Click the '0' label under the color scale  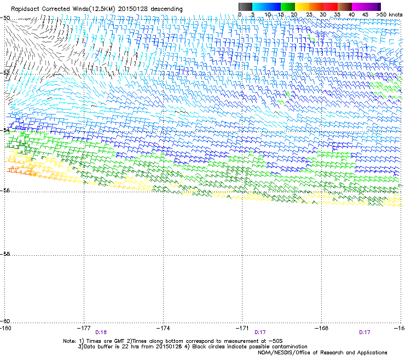[x=240, y=14]
